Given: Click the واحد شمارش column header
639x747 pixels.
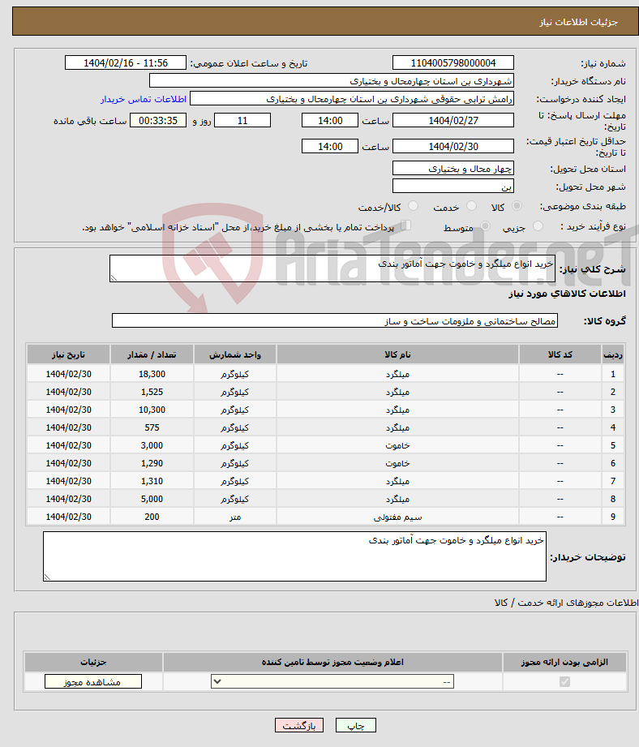Looking at the screenshot, I should [234, 354].
